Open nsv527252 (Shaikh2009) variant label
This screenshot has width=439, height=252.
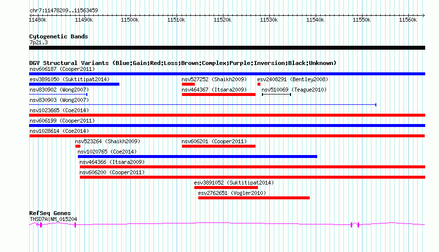[214, 79]
